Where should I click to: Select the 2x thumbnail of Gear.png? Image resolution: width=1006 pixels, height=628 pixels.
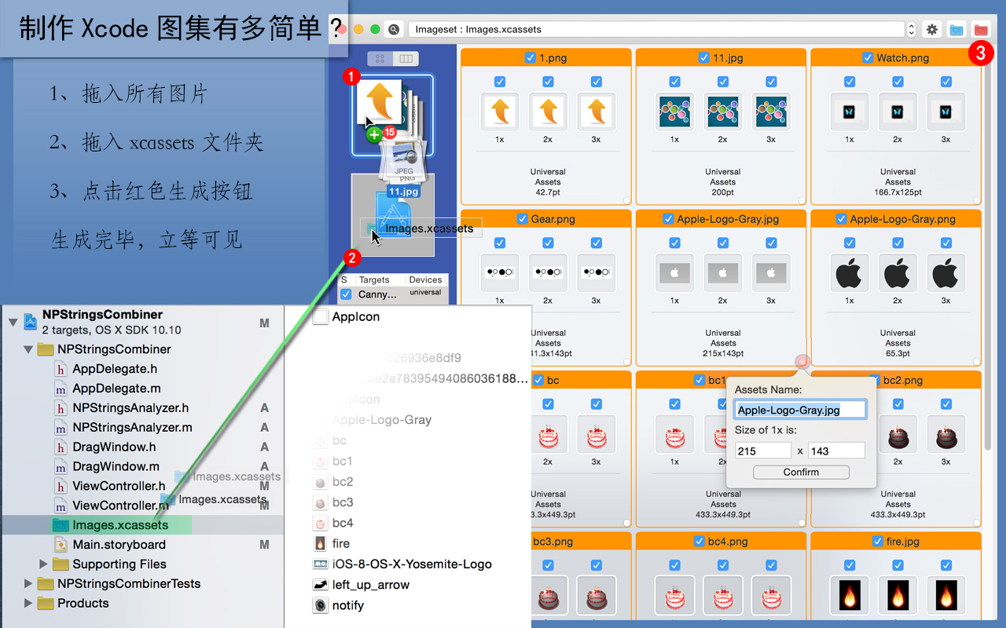point(548,274)
